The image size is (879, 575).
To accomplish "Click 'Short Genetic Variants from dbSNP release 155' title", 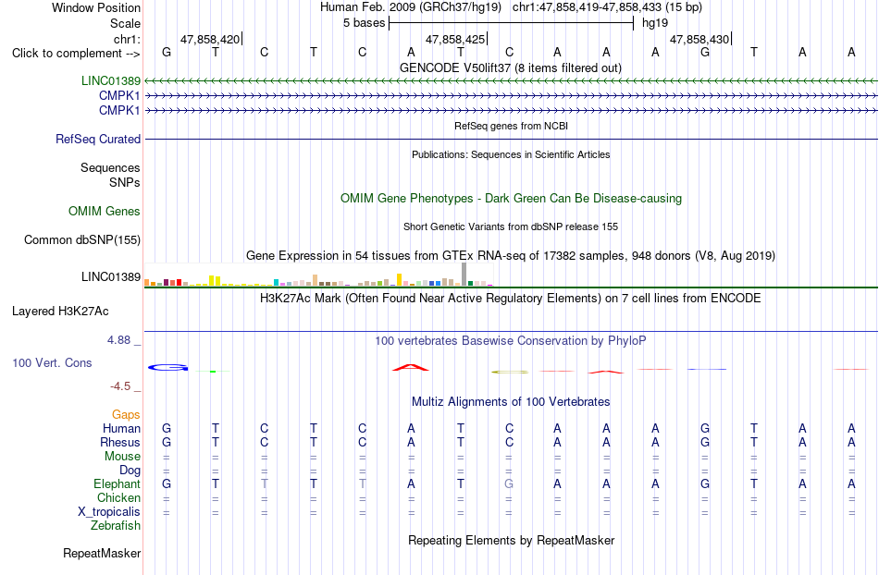I will (511, 226).
